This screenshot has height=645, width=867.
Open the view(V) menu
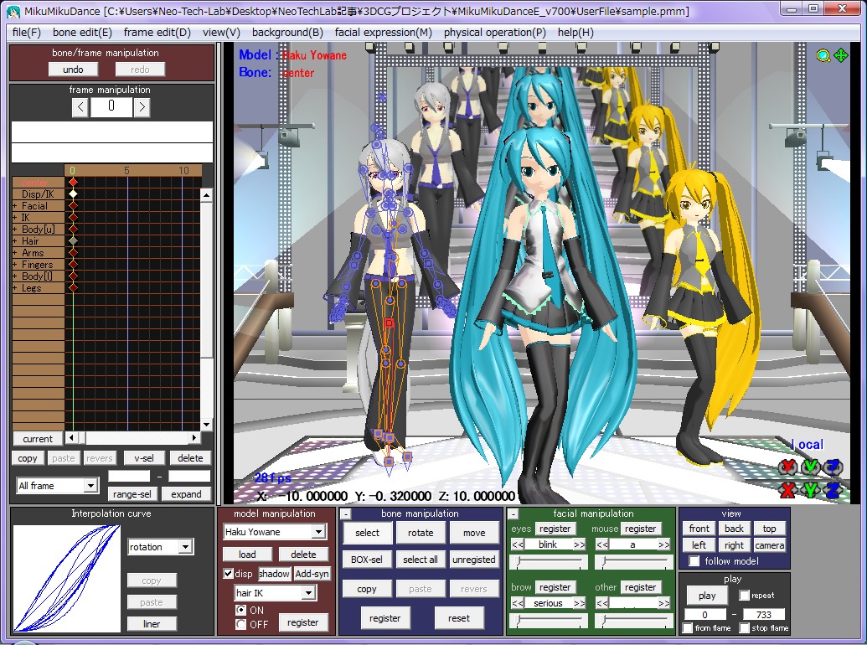click(221, 33)
